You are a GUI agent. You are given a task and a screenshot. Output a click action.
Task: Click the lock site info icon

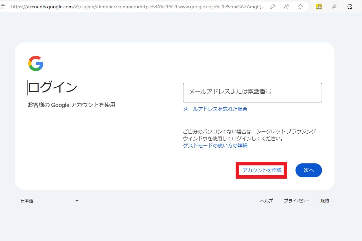[x=3, y=7]
